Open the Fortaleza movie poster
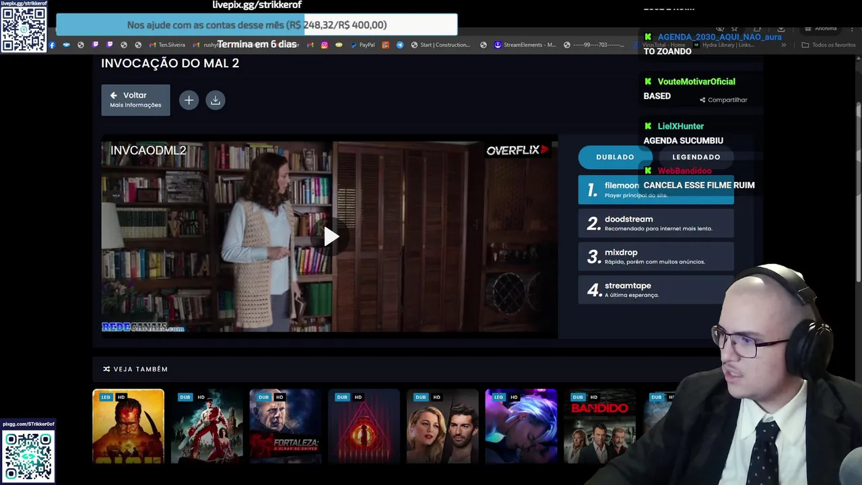The width and height of the screenshot is (862, 485). tap(286, 426)
